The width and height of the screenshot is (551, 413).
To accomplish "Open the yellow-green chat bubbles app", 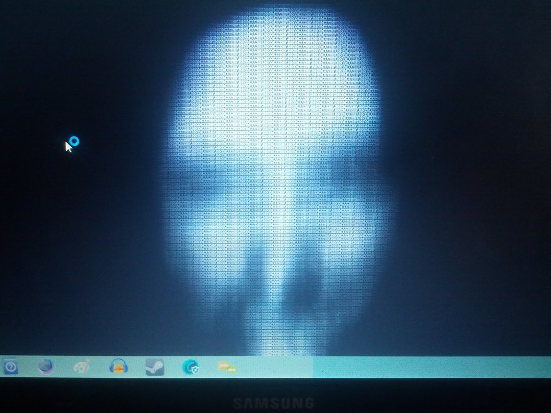I will (227, 367).
